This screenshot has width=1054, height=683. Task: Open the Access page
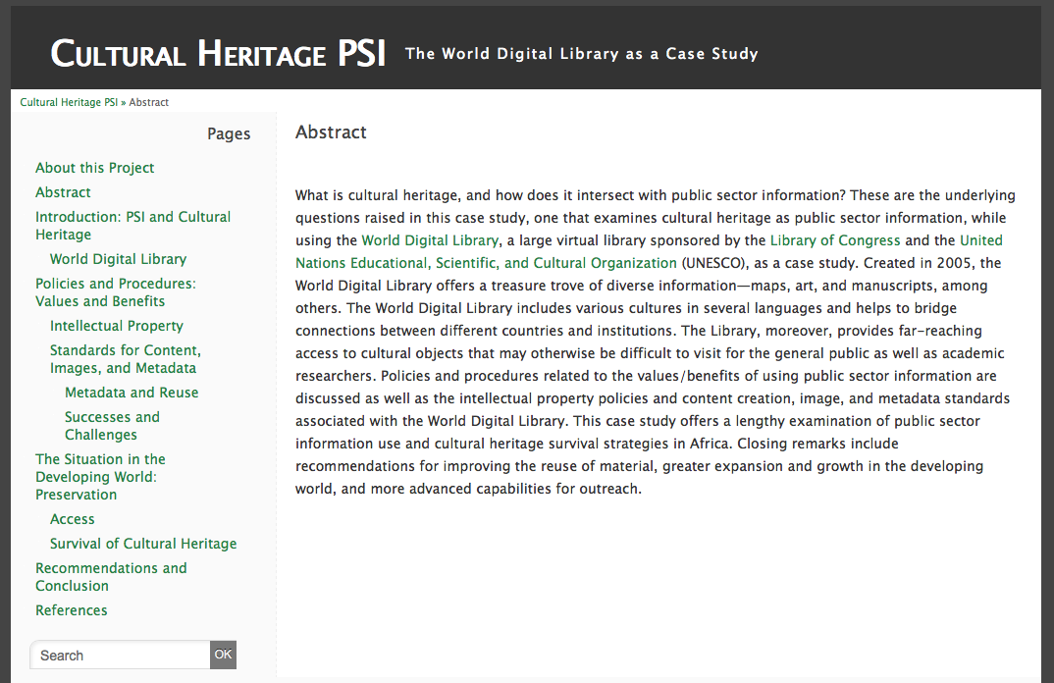click(x=72, y=519)
